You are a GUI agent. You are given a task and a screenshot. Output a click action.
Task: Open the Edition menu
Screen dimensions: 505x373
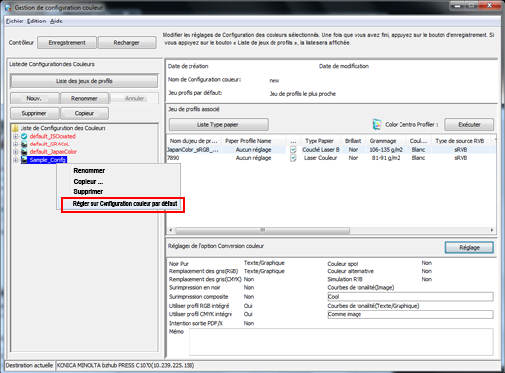point(36,21)
